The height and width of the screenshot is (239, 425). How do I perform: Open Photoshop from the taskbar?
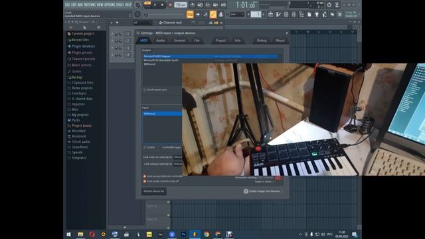pyautogui.click(x=183, y=234)
